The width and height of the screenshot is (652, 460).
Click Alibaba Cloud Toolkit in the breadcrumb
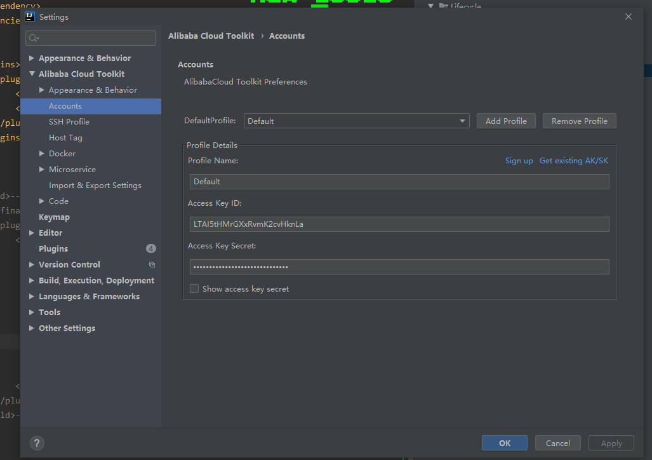211,36
